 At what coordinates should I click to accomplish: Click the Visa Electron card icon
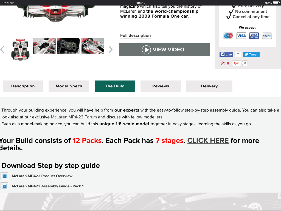[x=254, y=36]
